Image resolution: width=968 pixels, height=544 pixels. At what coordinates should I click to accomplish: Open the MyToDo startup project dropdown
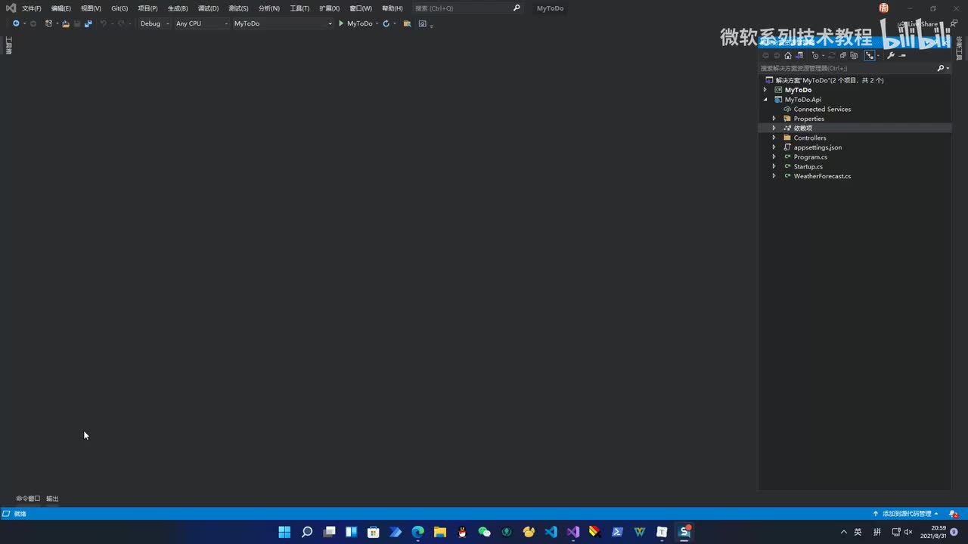click(282, 23)
